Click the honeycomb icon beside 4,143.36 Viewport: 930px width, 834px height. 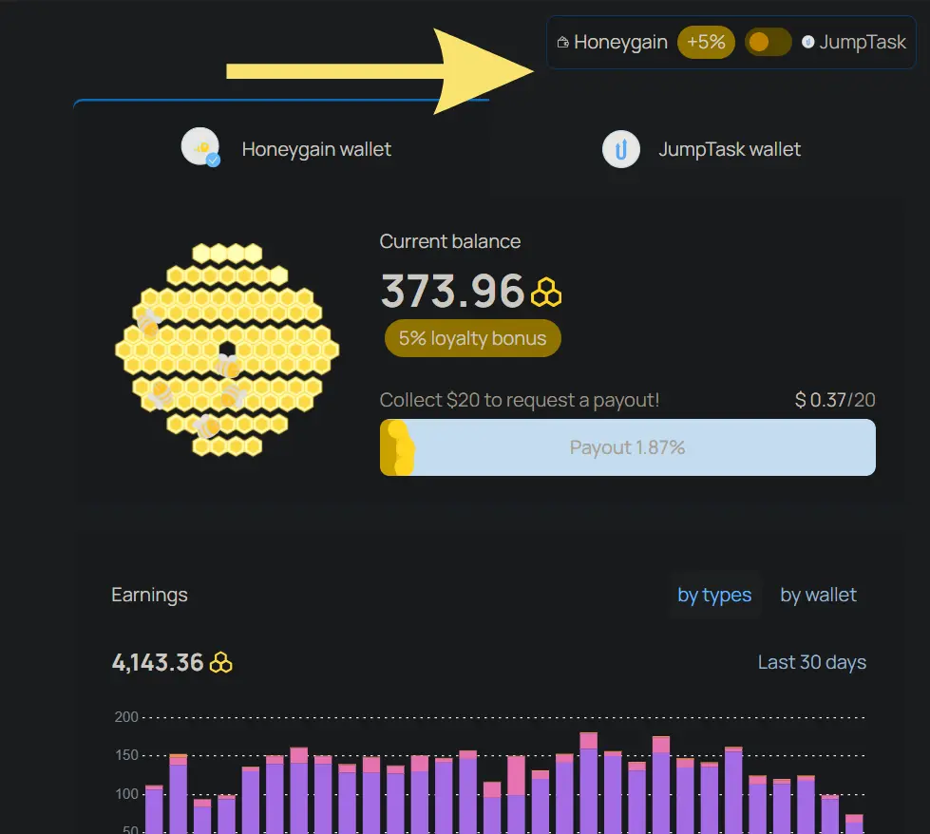click(x=220, y=663)
